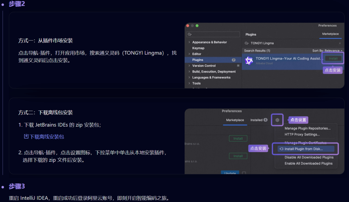349x202 pixels.
Task: Click the Alibaba Cloud vendor text
Action: coord(264,63)
